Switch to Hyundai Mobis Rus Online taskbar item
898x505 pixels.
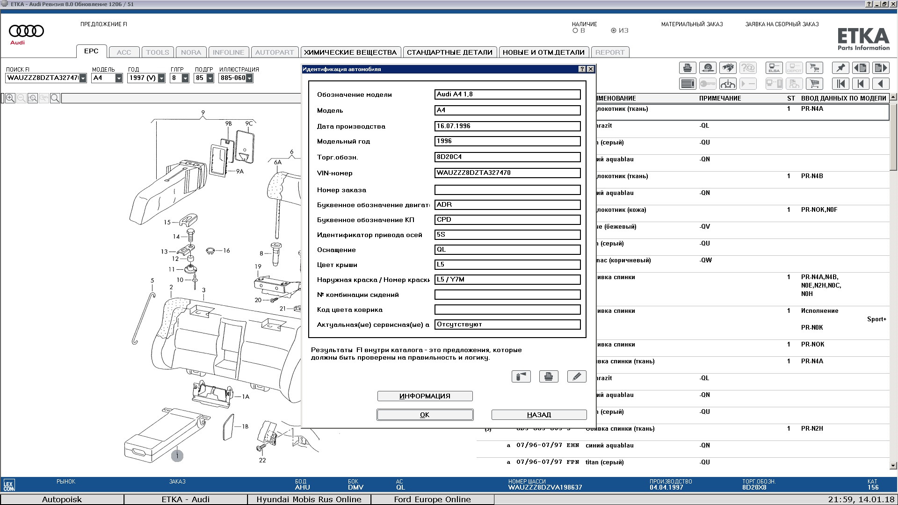click(309, 499)
